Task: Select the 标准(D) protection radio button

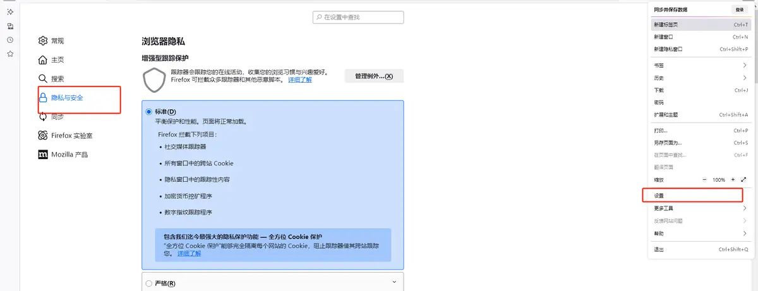Action: (x=149, y=112)
